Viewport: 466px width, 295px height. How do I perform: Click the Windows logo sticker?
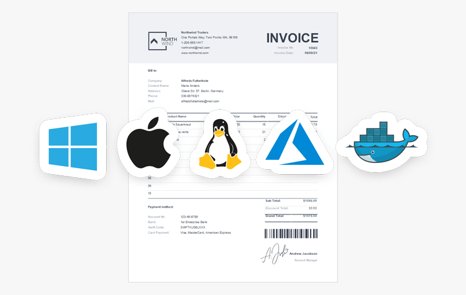pyautogui.click(x=73, y=146)
